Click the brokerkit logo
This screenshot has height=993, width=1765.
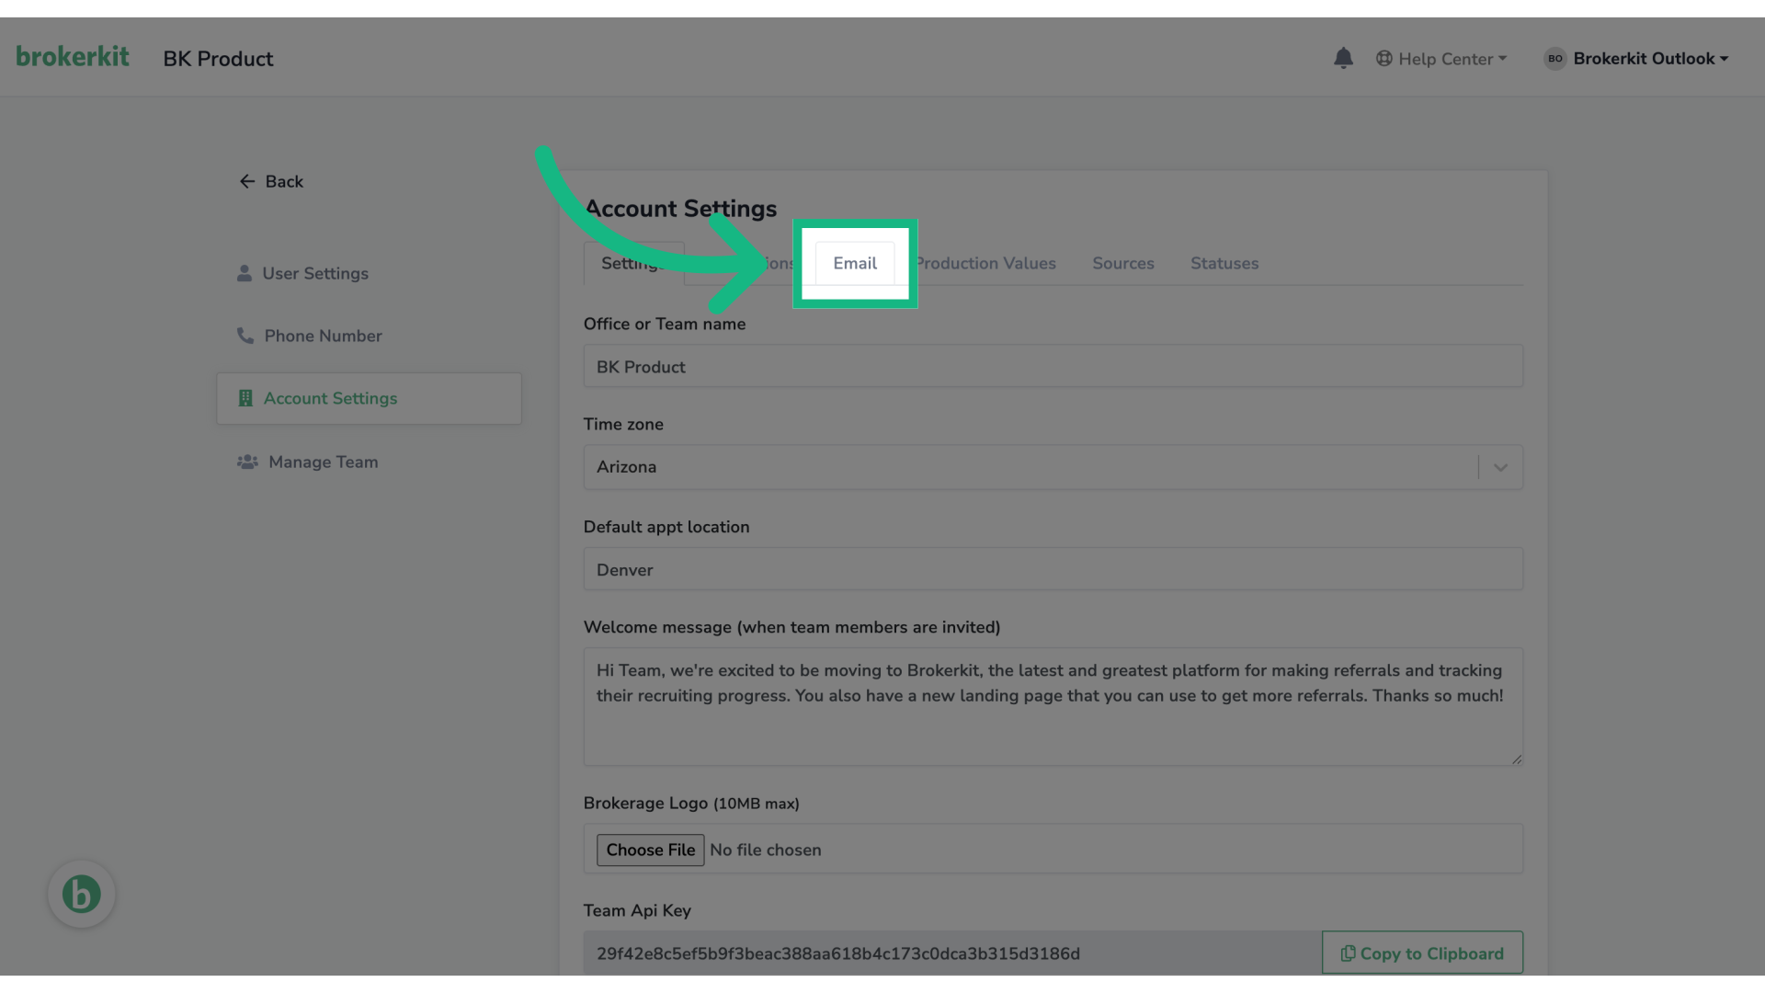click(x=73, y=57)
